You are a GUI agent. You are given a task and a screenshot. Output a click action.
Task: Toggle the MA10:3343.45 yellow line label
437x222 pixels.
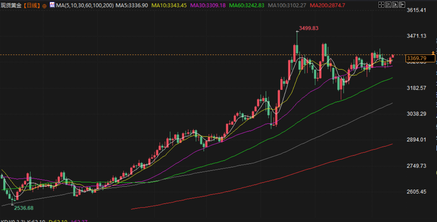[169, 6]
